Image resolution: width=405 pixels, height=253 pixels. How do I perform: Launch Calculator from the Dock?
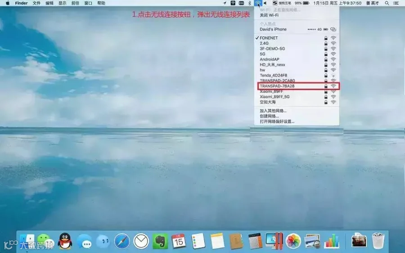pos(255,241)
